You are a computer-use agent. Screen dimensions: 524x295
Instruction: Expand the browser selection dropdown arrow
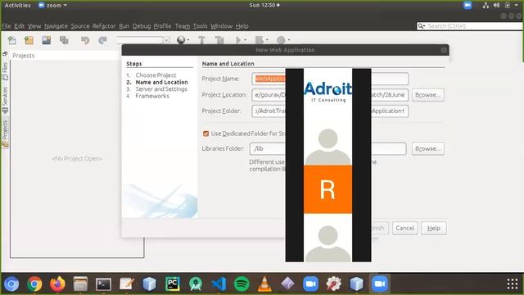188,40
